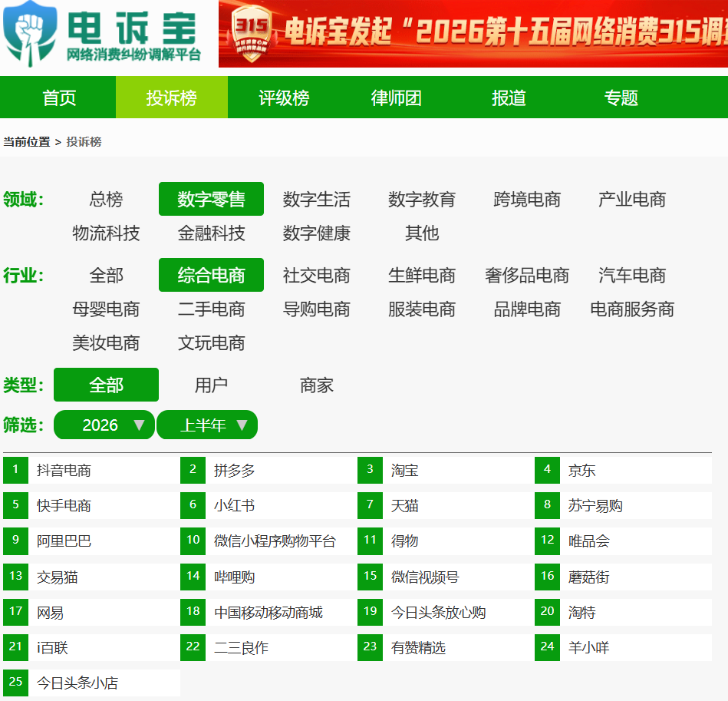
Task: Open the 微信小程序购物平台 entry
Action: pyautogui.click(x=268, y=541)
